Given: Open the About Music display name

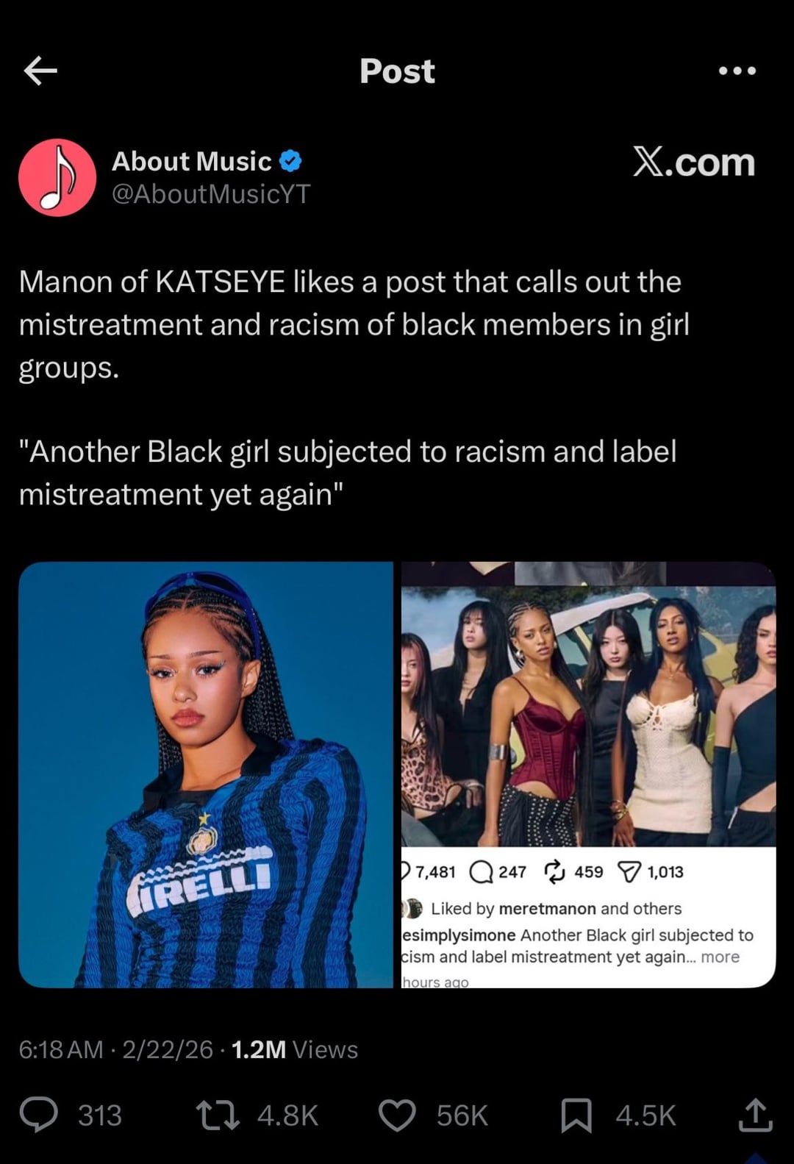Looking at the screenshot, I should click(192, 161).
